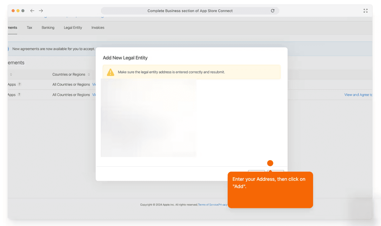Open the Invoices tab

click(x=97, y=28)
